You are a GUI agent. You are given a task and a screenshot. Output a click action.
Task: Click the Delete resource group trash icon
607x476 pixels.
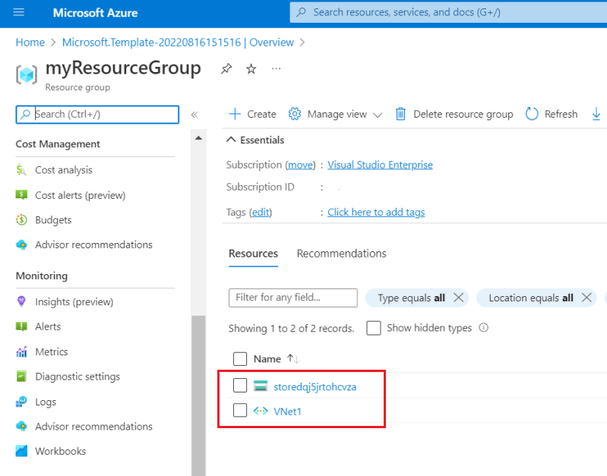[401, 114]
